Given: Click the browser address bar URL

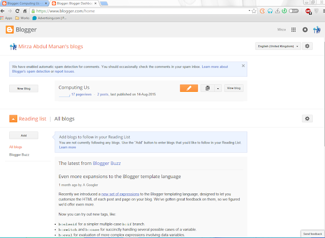Looking at the screenshot, I should point(66,11).
